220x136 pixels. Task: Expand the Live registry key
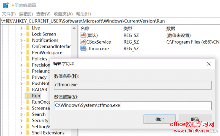click(21, 28)
